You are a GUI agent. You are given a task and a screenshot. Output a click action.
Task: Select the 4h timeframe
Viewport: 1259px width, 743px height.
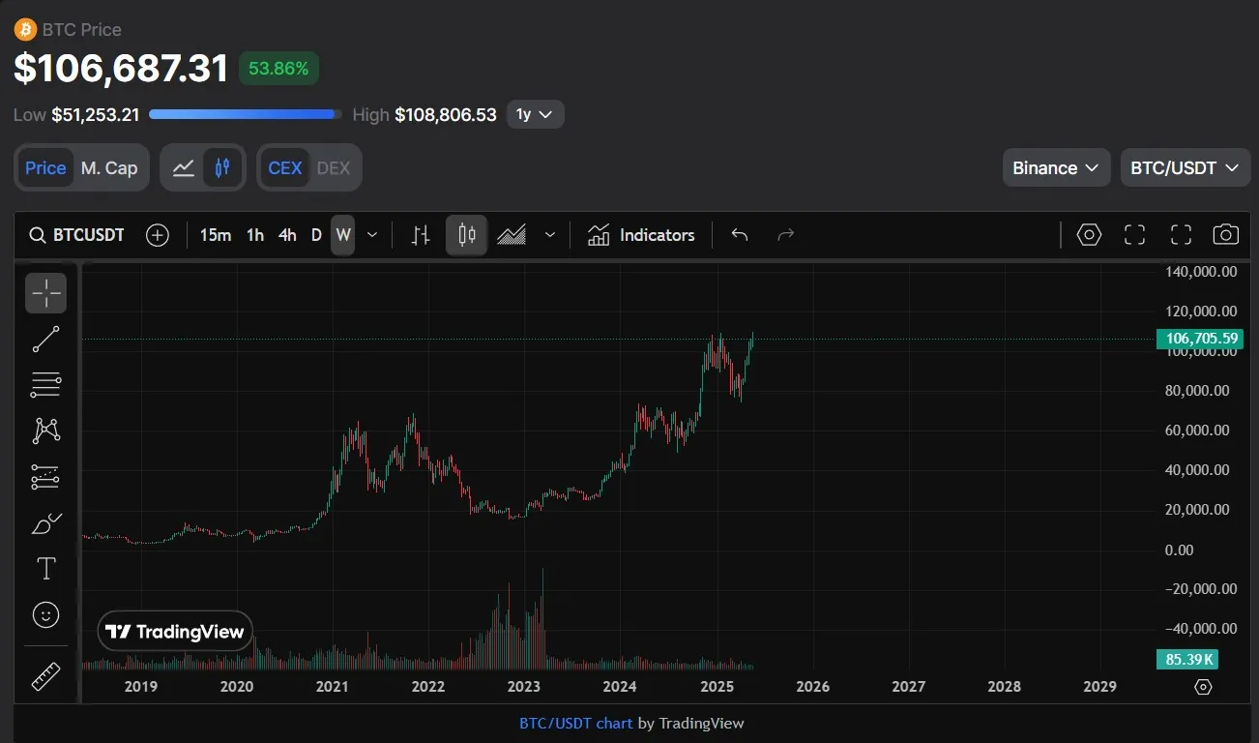[287, 235]
